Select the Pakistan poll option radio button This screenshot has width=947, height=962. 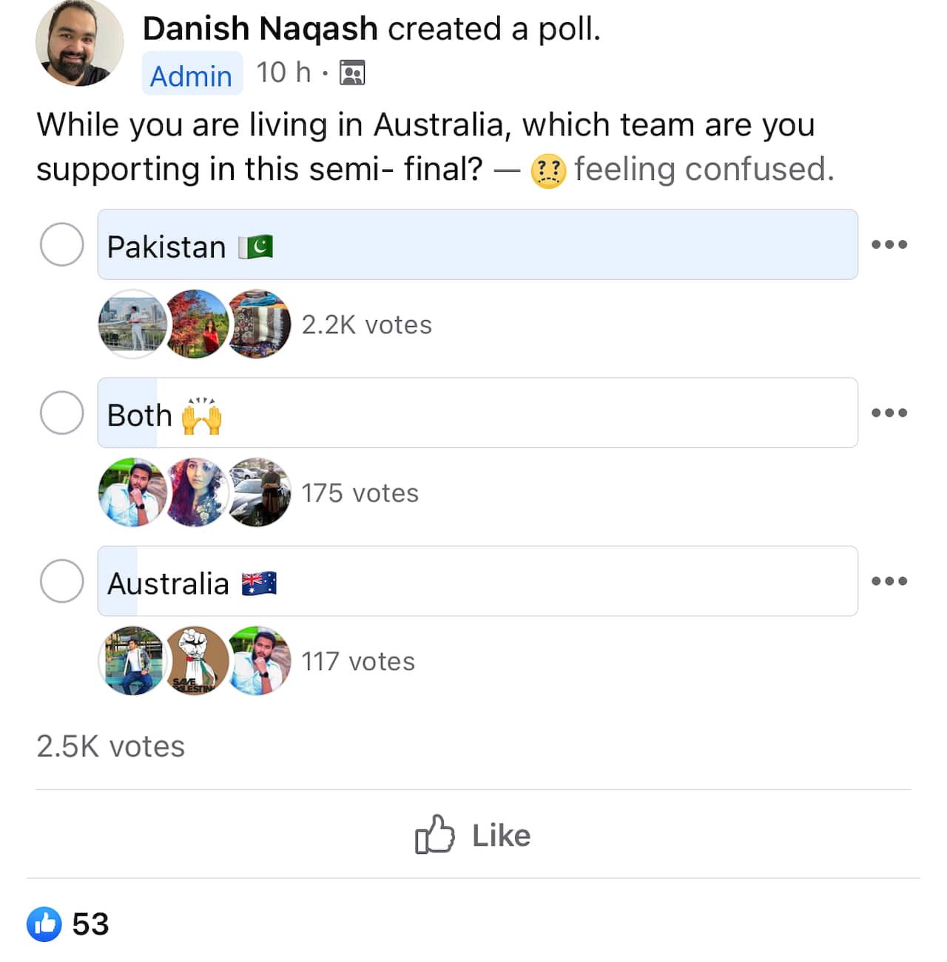pyautogui.click(x=61, y=244)
